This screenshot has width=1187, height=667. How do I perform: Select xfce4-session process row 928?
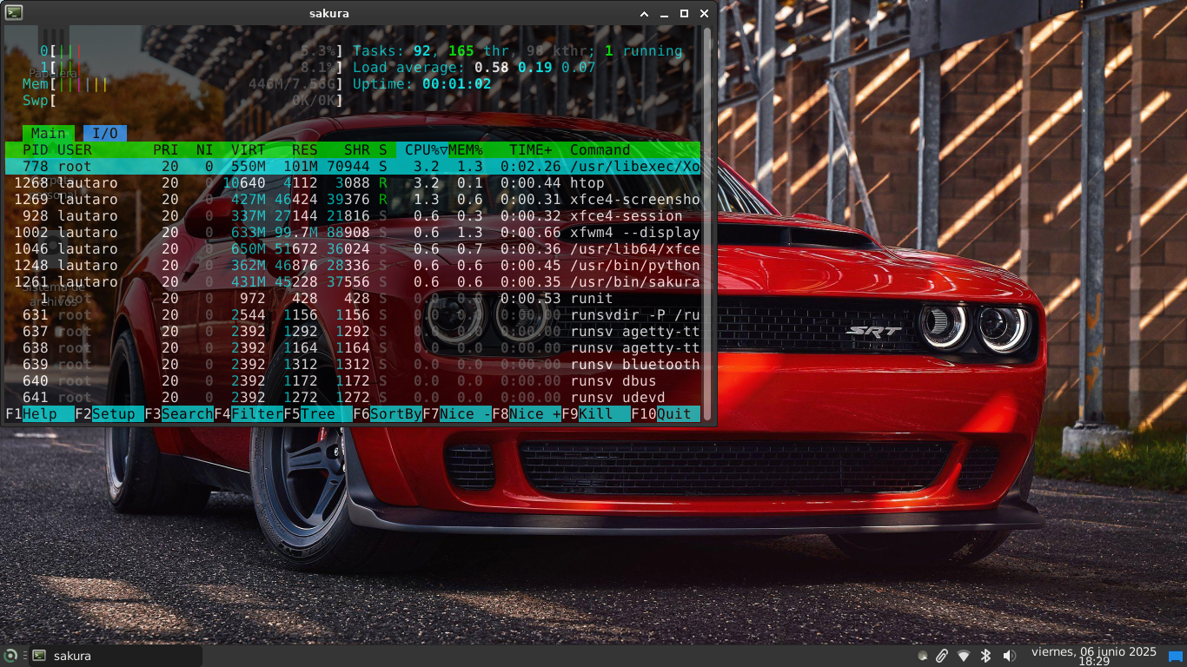(353, 216)
